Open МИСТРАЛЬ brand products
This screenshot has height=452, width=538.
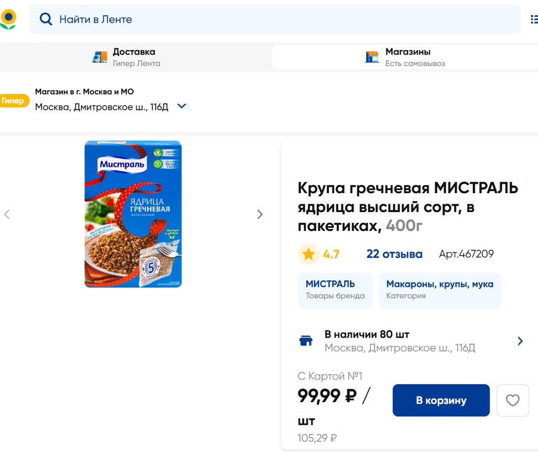(x=335, y=290)
